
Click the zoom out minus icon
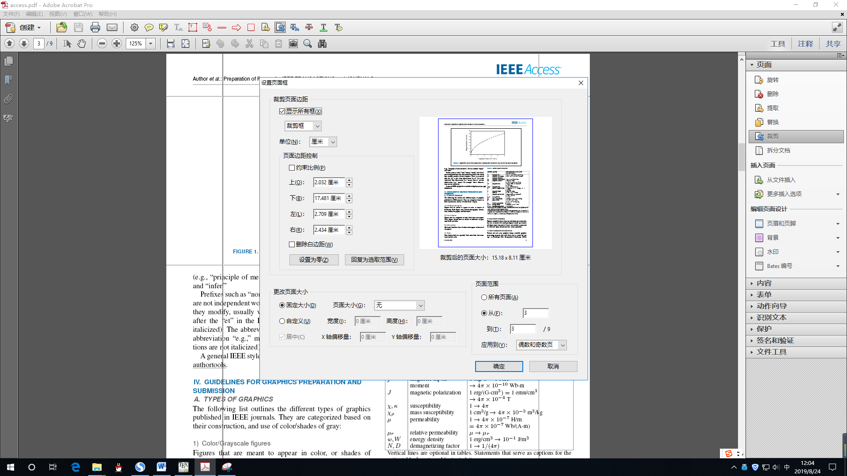pos(102,43)
